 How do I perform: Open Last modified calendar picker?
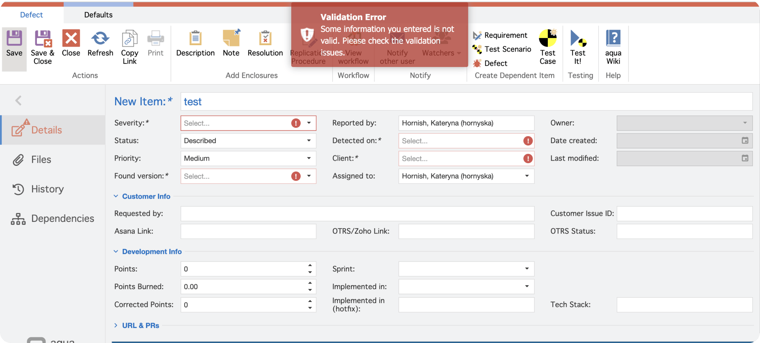(745, 158)
